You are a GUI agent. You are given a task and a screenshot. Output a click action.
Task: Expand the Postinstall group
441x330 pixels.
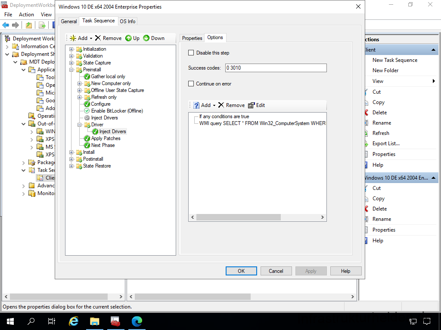(71, 159)
